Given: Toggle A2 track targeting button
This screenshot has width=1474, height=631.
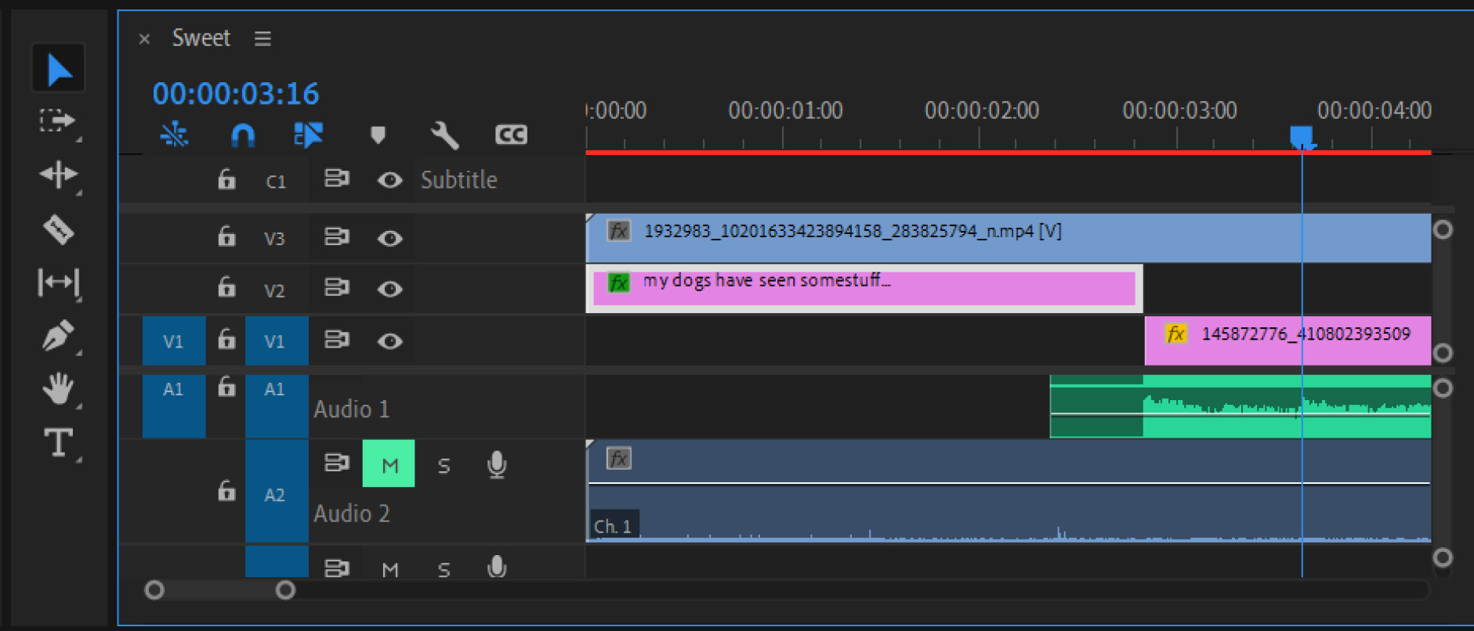Looking at the screenshot, I should 277,491.
